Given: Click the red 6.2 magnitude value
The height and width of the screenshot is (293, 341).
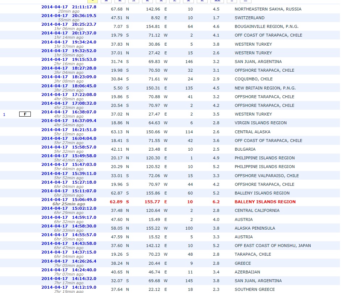Looking at the screenshot, I should pos(216,202).
